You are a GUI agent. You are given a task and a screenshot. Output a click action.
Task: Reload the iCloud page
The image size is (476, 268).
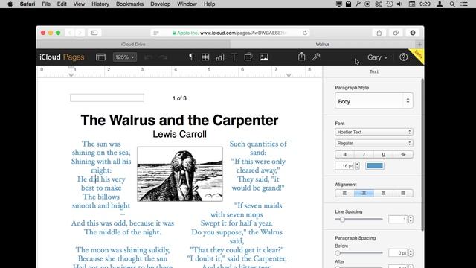(x=305, y=33)
